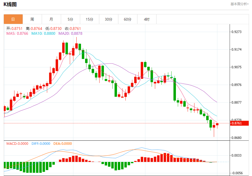Open the 15分 interval tab
252x176 pixels.
(x=89, y=19)
